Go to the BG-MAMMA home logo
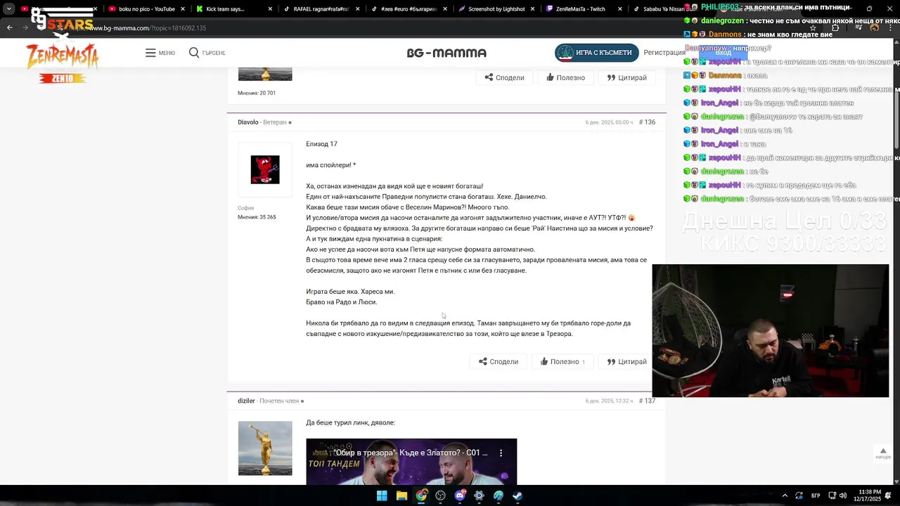 (x=446, y=53)
